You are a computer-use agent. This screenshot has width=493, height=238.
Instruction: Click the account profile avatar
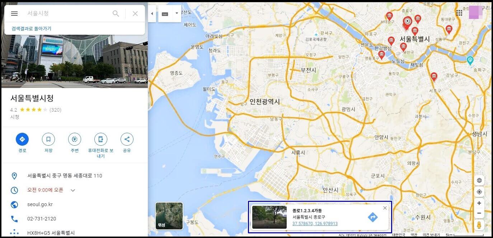(476, 13)
